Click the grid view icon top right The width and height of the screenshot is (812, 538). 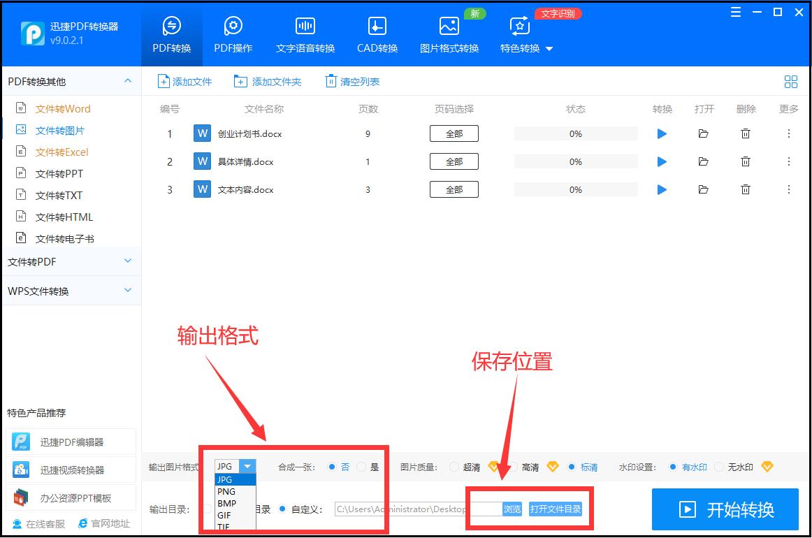point(790,81)
